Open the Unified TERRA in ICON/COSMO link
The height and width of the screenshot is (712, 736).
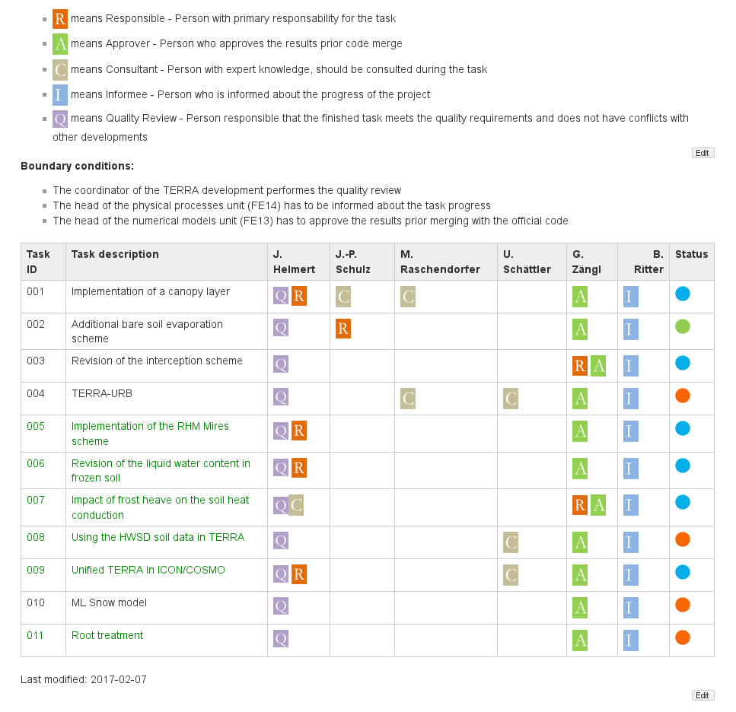(x=148, y=570)
